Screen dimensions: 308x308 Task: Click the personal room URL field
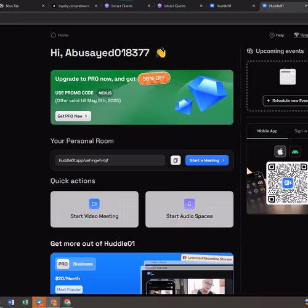point(110,160)
